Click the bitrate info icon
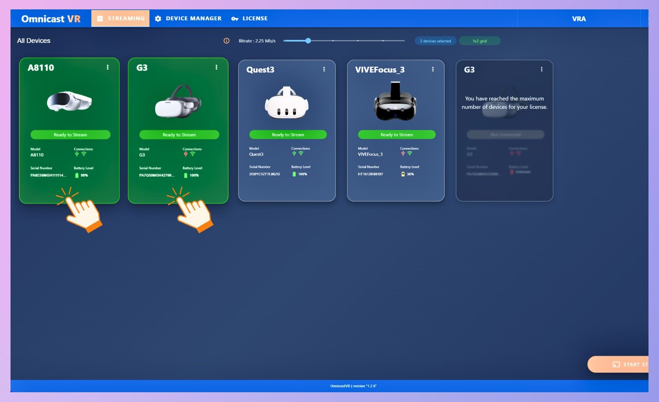Viewport: 659px width, 402px height. [226, 41]
